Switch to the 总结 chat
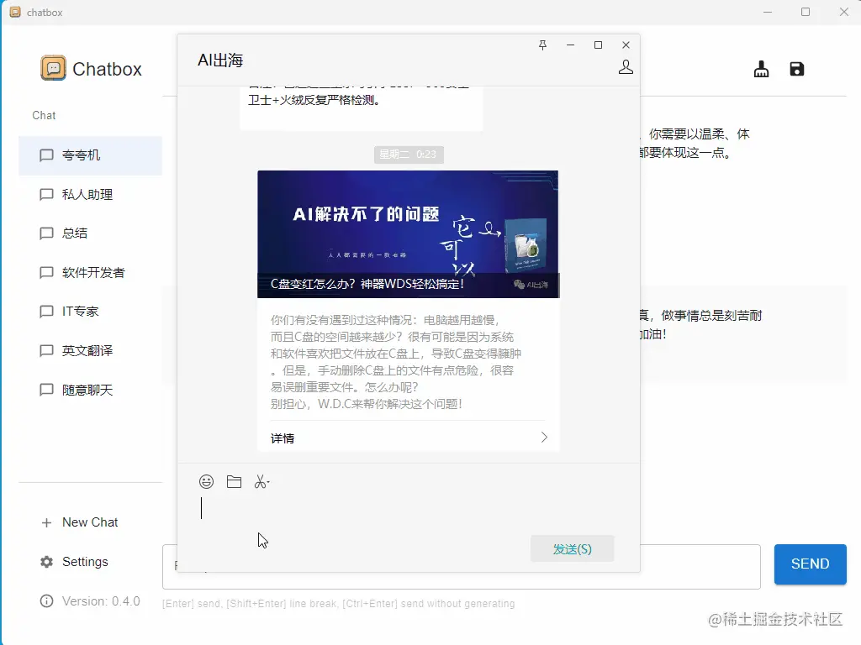Viewport: 861px width, 645px height. pyautogui.click(x=91, y=233)
